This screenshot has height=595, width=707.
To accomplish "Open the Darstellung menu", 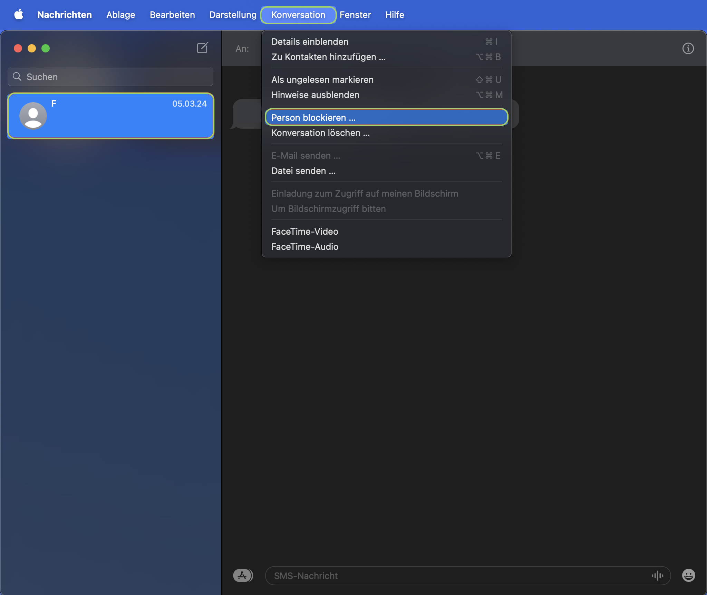I will (233, 15).
